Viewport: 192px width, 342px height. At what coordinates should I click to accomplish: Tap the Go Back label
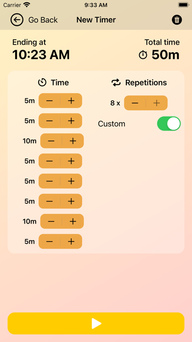43,20
